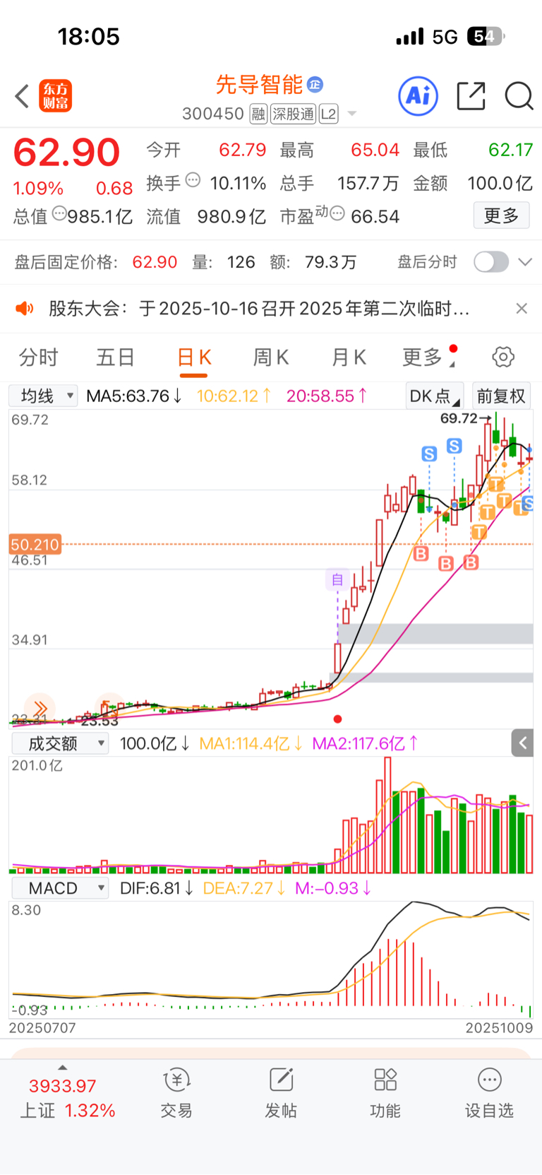Tap the 深股通 badge
542x1175 pixels.
[x=294, y=114]
